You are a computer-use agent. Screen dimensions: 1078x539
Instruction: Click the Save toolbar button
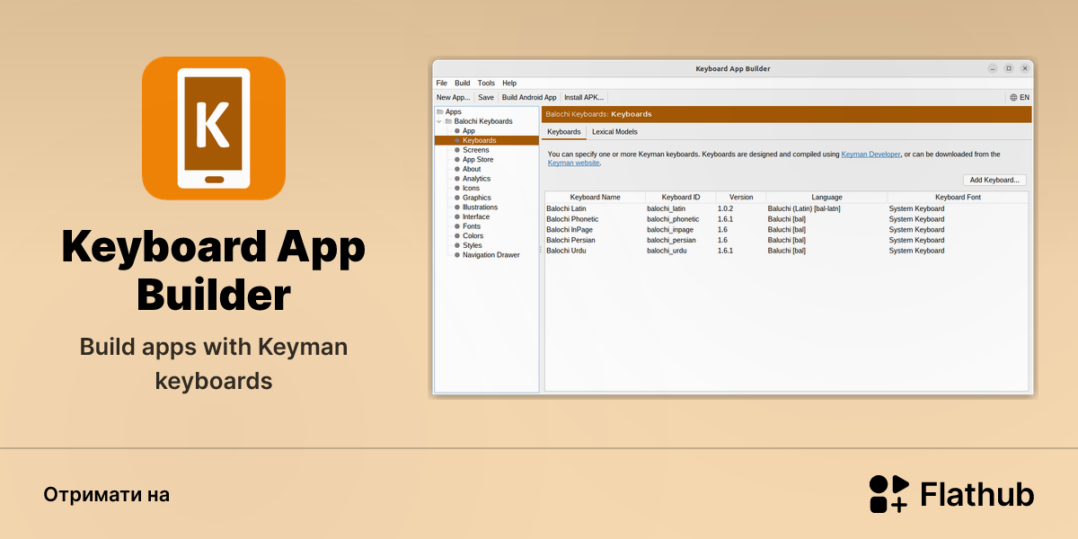(x=486, y=97)
